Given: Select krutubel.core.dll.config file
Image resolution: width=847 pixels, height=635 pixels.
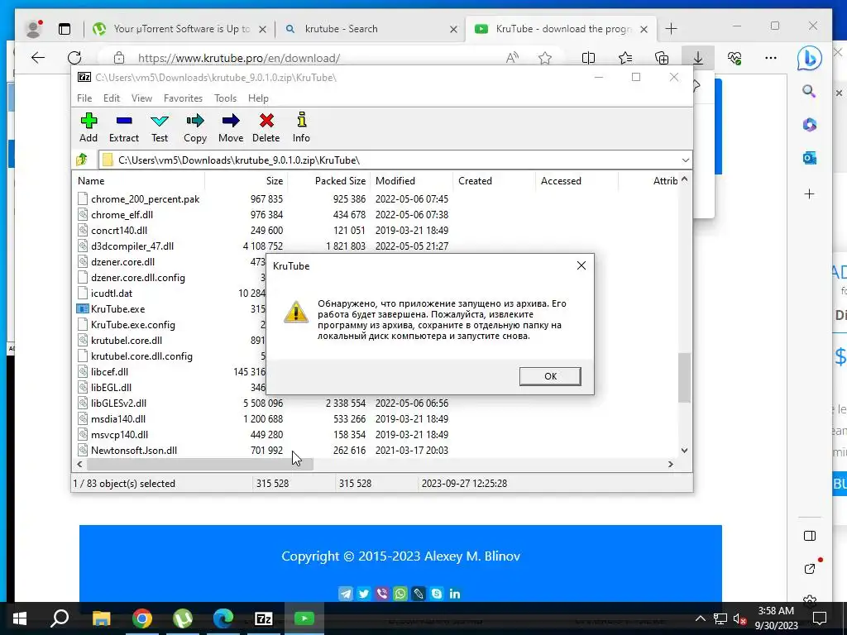Looking at the screenshot, I should coord(141,356).
